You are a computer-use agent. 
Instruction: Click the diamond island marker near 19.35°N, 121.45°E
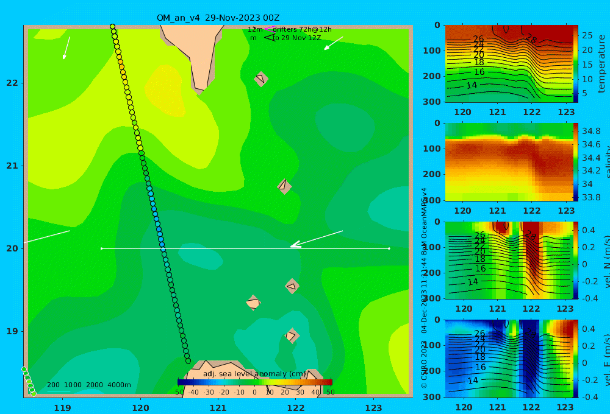253,303
